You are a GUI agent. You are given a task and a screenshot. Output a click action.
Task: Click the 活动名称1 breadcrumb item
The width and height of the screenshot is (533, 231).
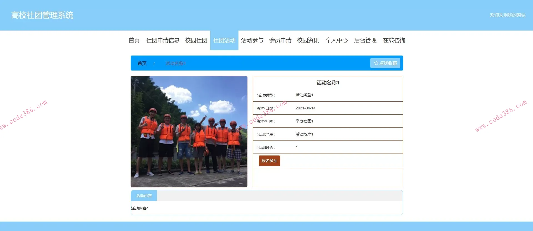pyautogui.click(x=175, y=63)
